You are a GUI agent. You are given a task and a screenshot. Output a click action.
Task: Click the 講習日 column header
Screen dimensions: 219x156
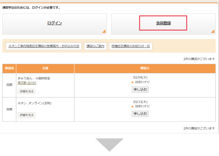(145, 68)
